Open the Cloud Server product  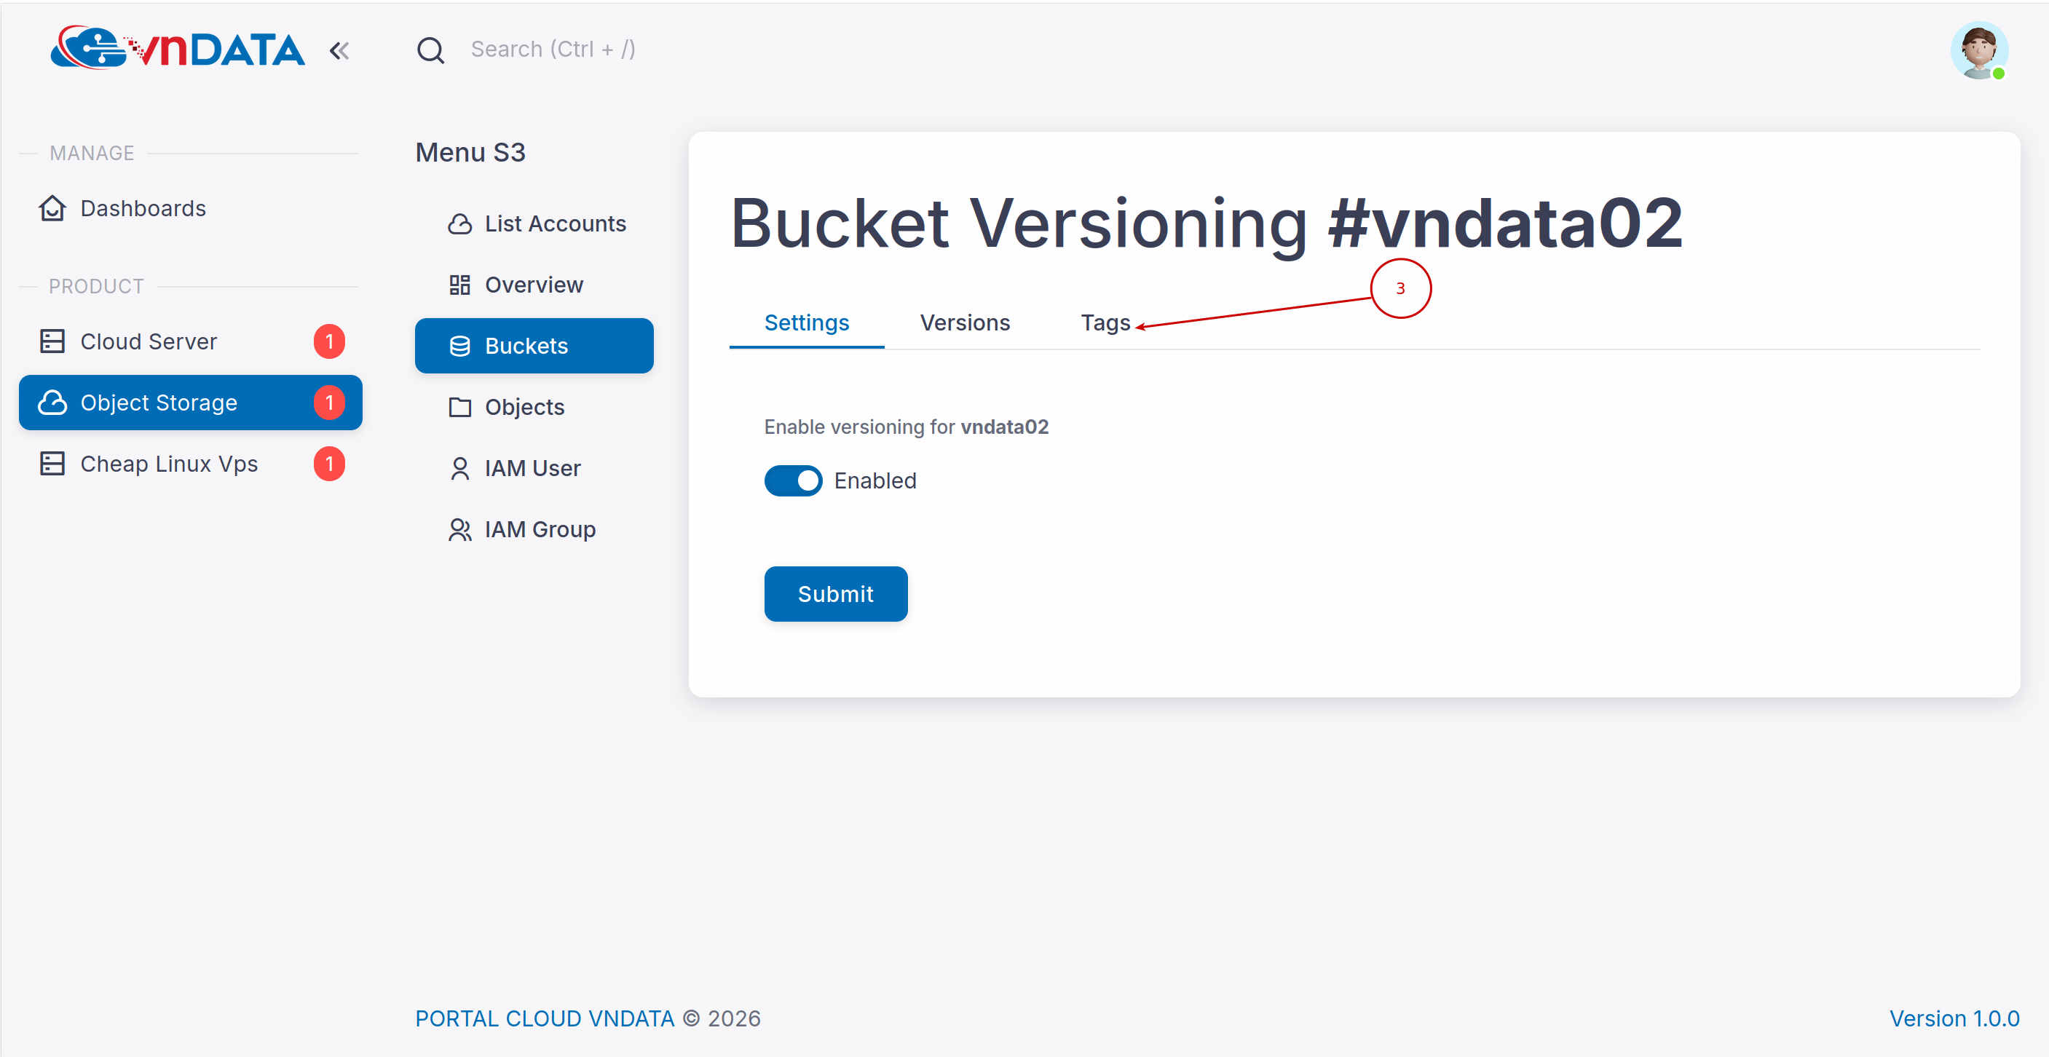[x=149, y=341]
